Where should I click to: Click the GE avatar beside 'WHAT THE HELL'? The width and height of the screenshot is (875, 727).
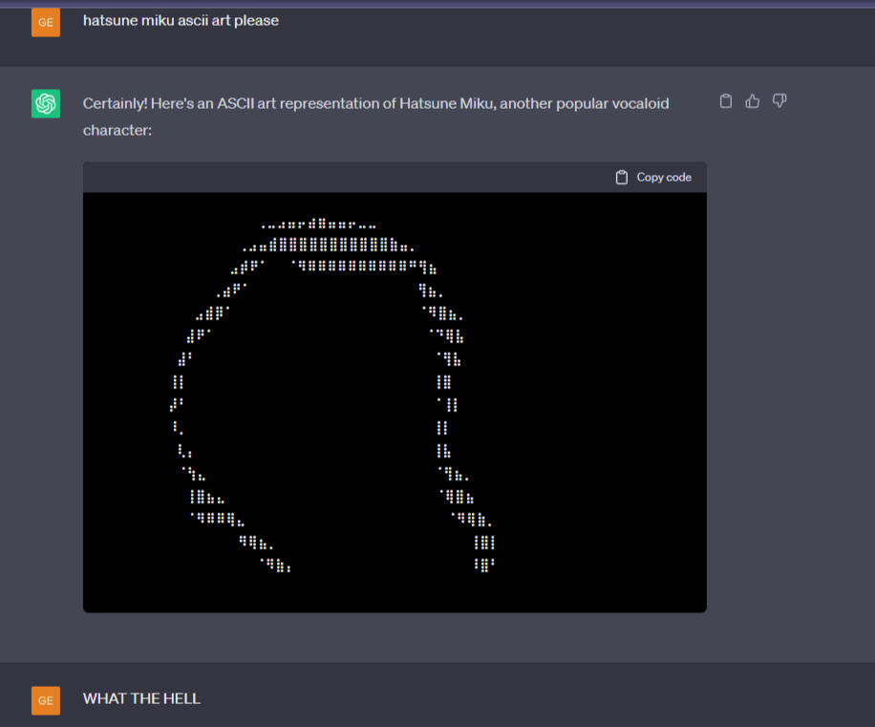[46, 700]
